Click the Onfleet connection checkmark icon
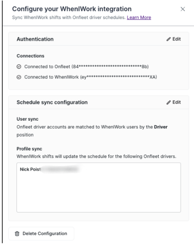The height and width of the screenshot is (251, 194). point(19,67)
